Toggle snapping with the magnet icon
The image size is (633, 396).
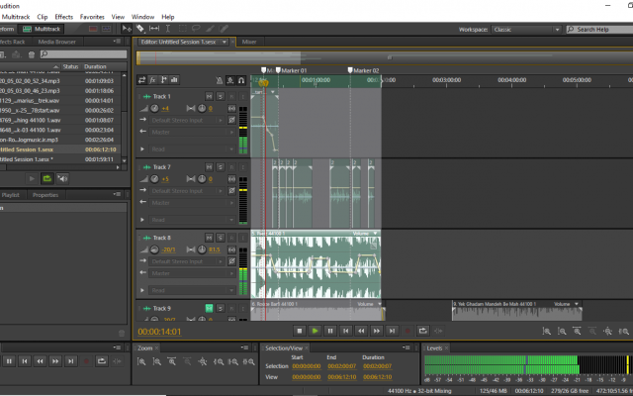[x=241, y=80]
